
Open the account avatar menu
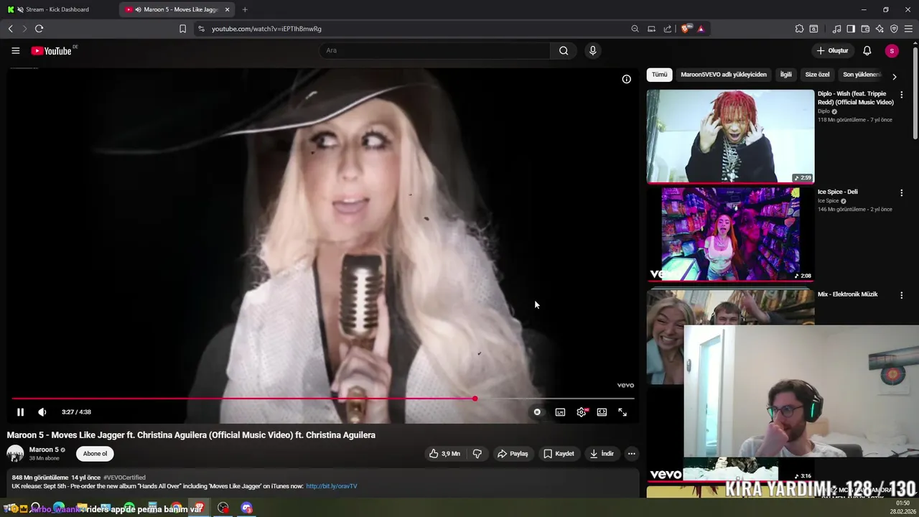pyautogui.click(x=892, y=51)
